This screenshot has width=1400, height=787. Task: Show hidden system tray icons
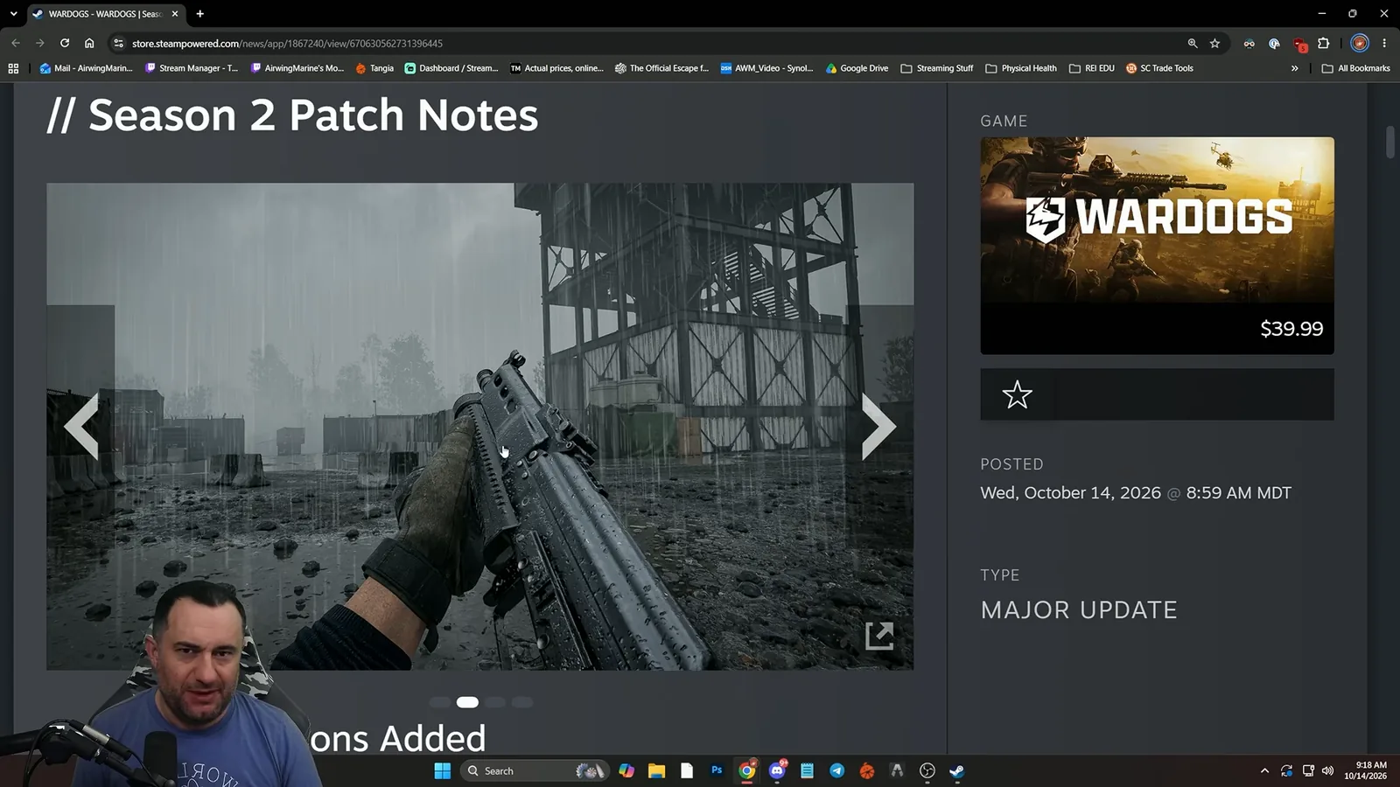[x=1264, y=770]
